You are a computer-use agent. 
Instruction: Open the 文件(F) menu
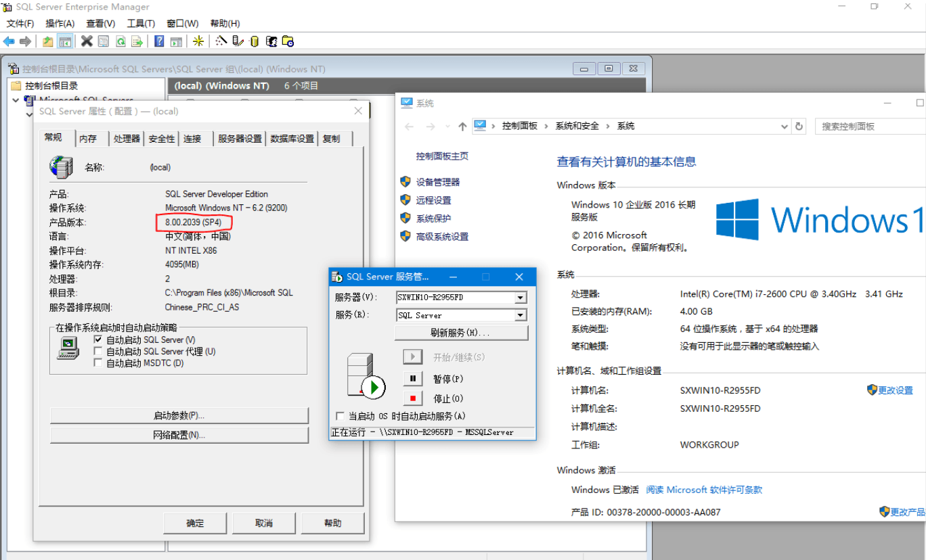[20, 24]
